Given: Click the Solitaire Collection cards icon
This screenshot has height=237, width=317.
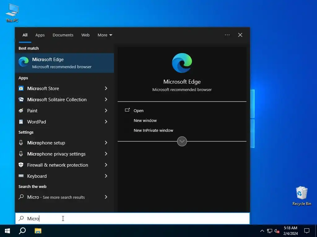Looking at the screenshot, I should (x=21, y=99).
